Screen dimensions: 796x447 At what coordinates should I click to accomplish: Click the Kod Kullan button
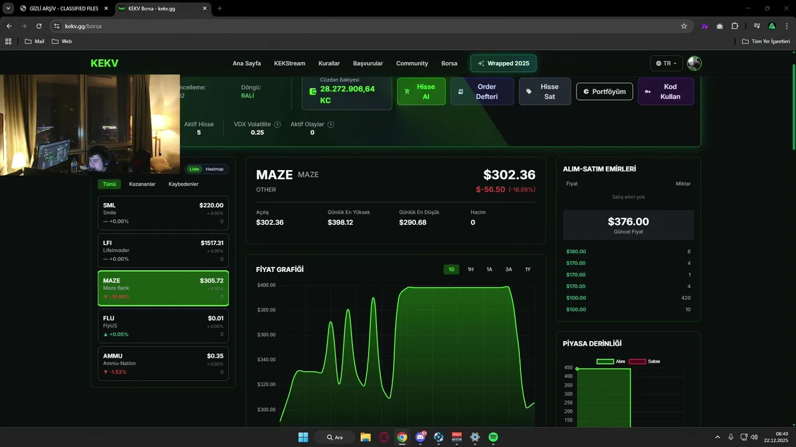pyautogui.click(x=665, y=91)
